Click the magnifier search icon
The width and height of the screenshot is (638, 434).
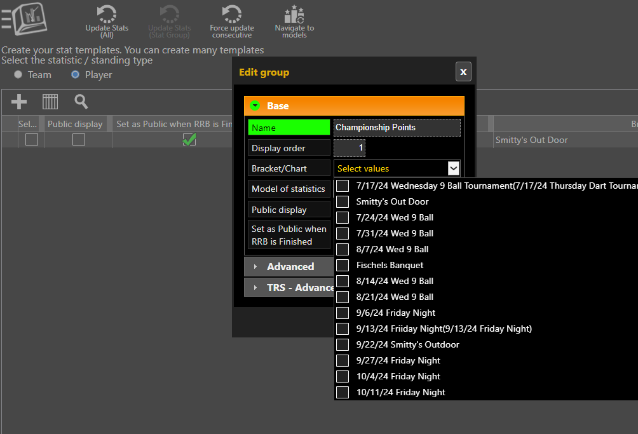point(81,102)
